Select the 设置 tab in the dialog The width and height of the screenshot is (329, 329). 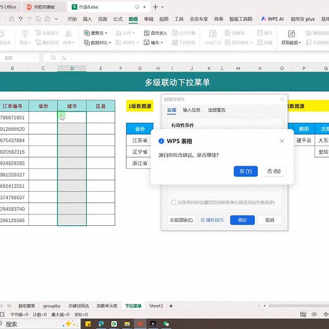pyautogui.click(x=171, y=110)
